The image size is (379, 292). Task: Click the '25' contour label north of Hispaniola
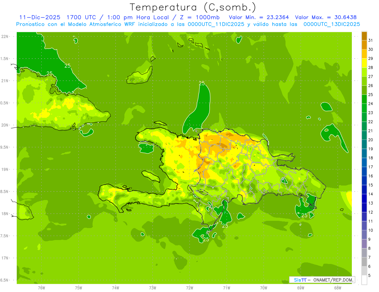(202, 83)
